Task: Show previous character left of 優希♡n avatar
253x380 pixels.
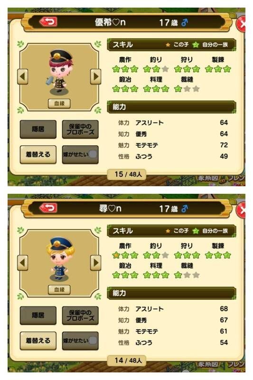Action: (x=22, y=76)
